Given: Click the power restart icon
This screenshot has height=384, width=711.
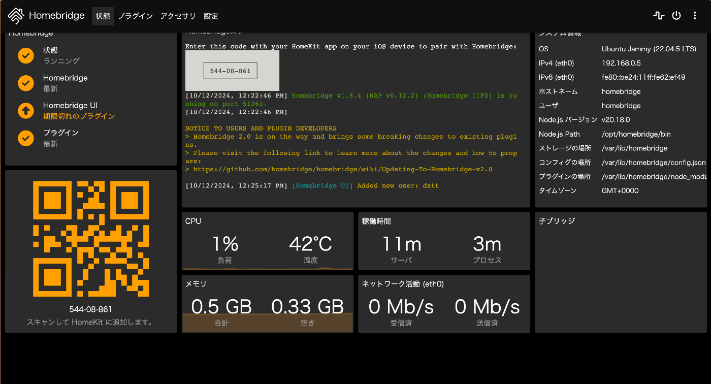Looking at the screenshot, I should (x=676, y=16).
